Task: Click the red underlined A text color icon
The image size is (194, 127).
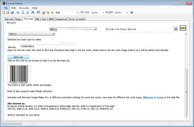Action: click(x=44, y=12)
